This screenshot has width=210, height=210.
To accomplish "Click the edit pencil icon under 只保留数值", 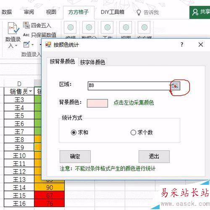I will click(x=26, y=45).
